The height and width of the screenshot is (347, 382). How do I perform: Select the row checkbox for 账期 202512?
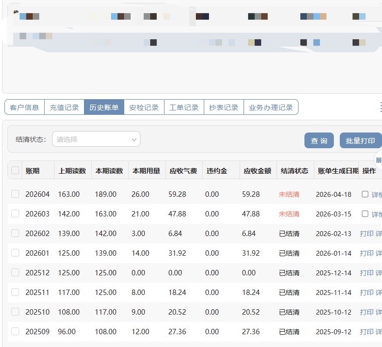click(x=15, y=272)
